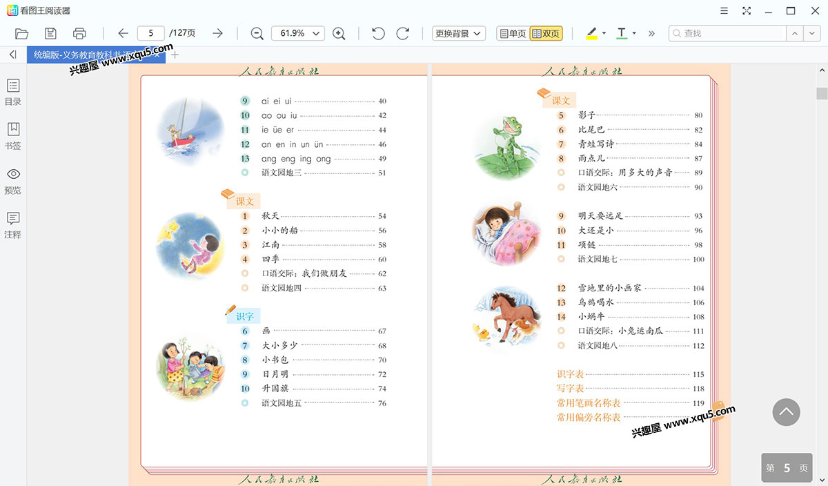Viewport: 828px width, 486px height.
Task: Go to the previous page arrow
Action: click(x=123, y=33)
